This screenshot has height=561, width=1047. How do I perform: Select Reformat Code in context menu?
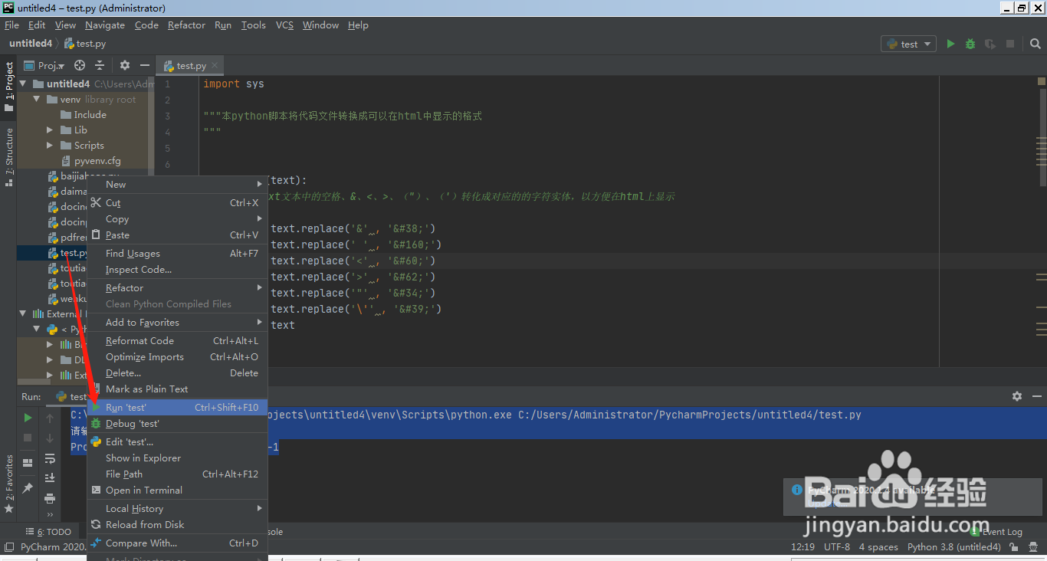177,341
